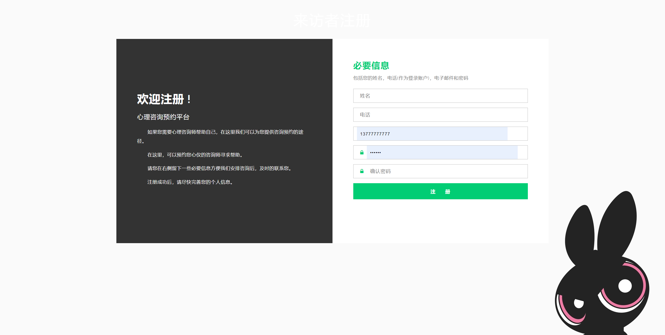This screenshot has height=335, width=665.
Task: Click the highlighted phone number text
Action: point(375,134)
